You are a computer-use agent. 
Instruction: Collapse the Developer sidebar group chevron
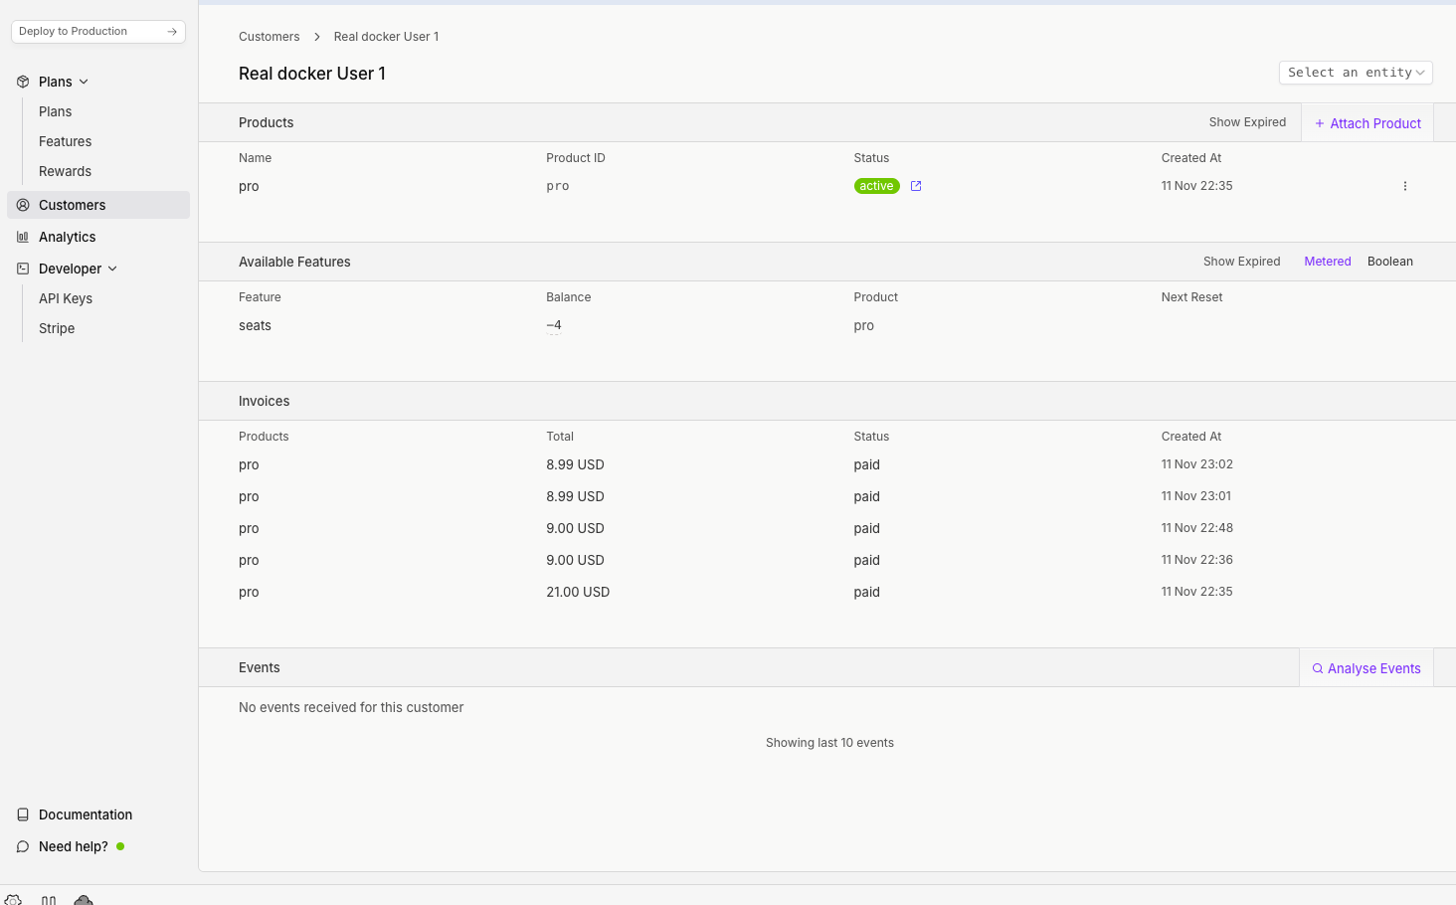click(112, 269)
